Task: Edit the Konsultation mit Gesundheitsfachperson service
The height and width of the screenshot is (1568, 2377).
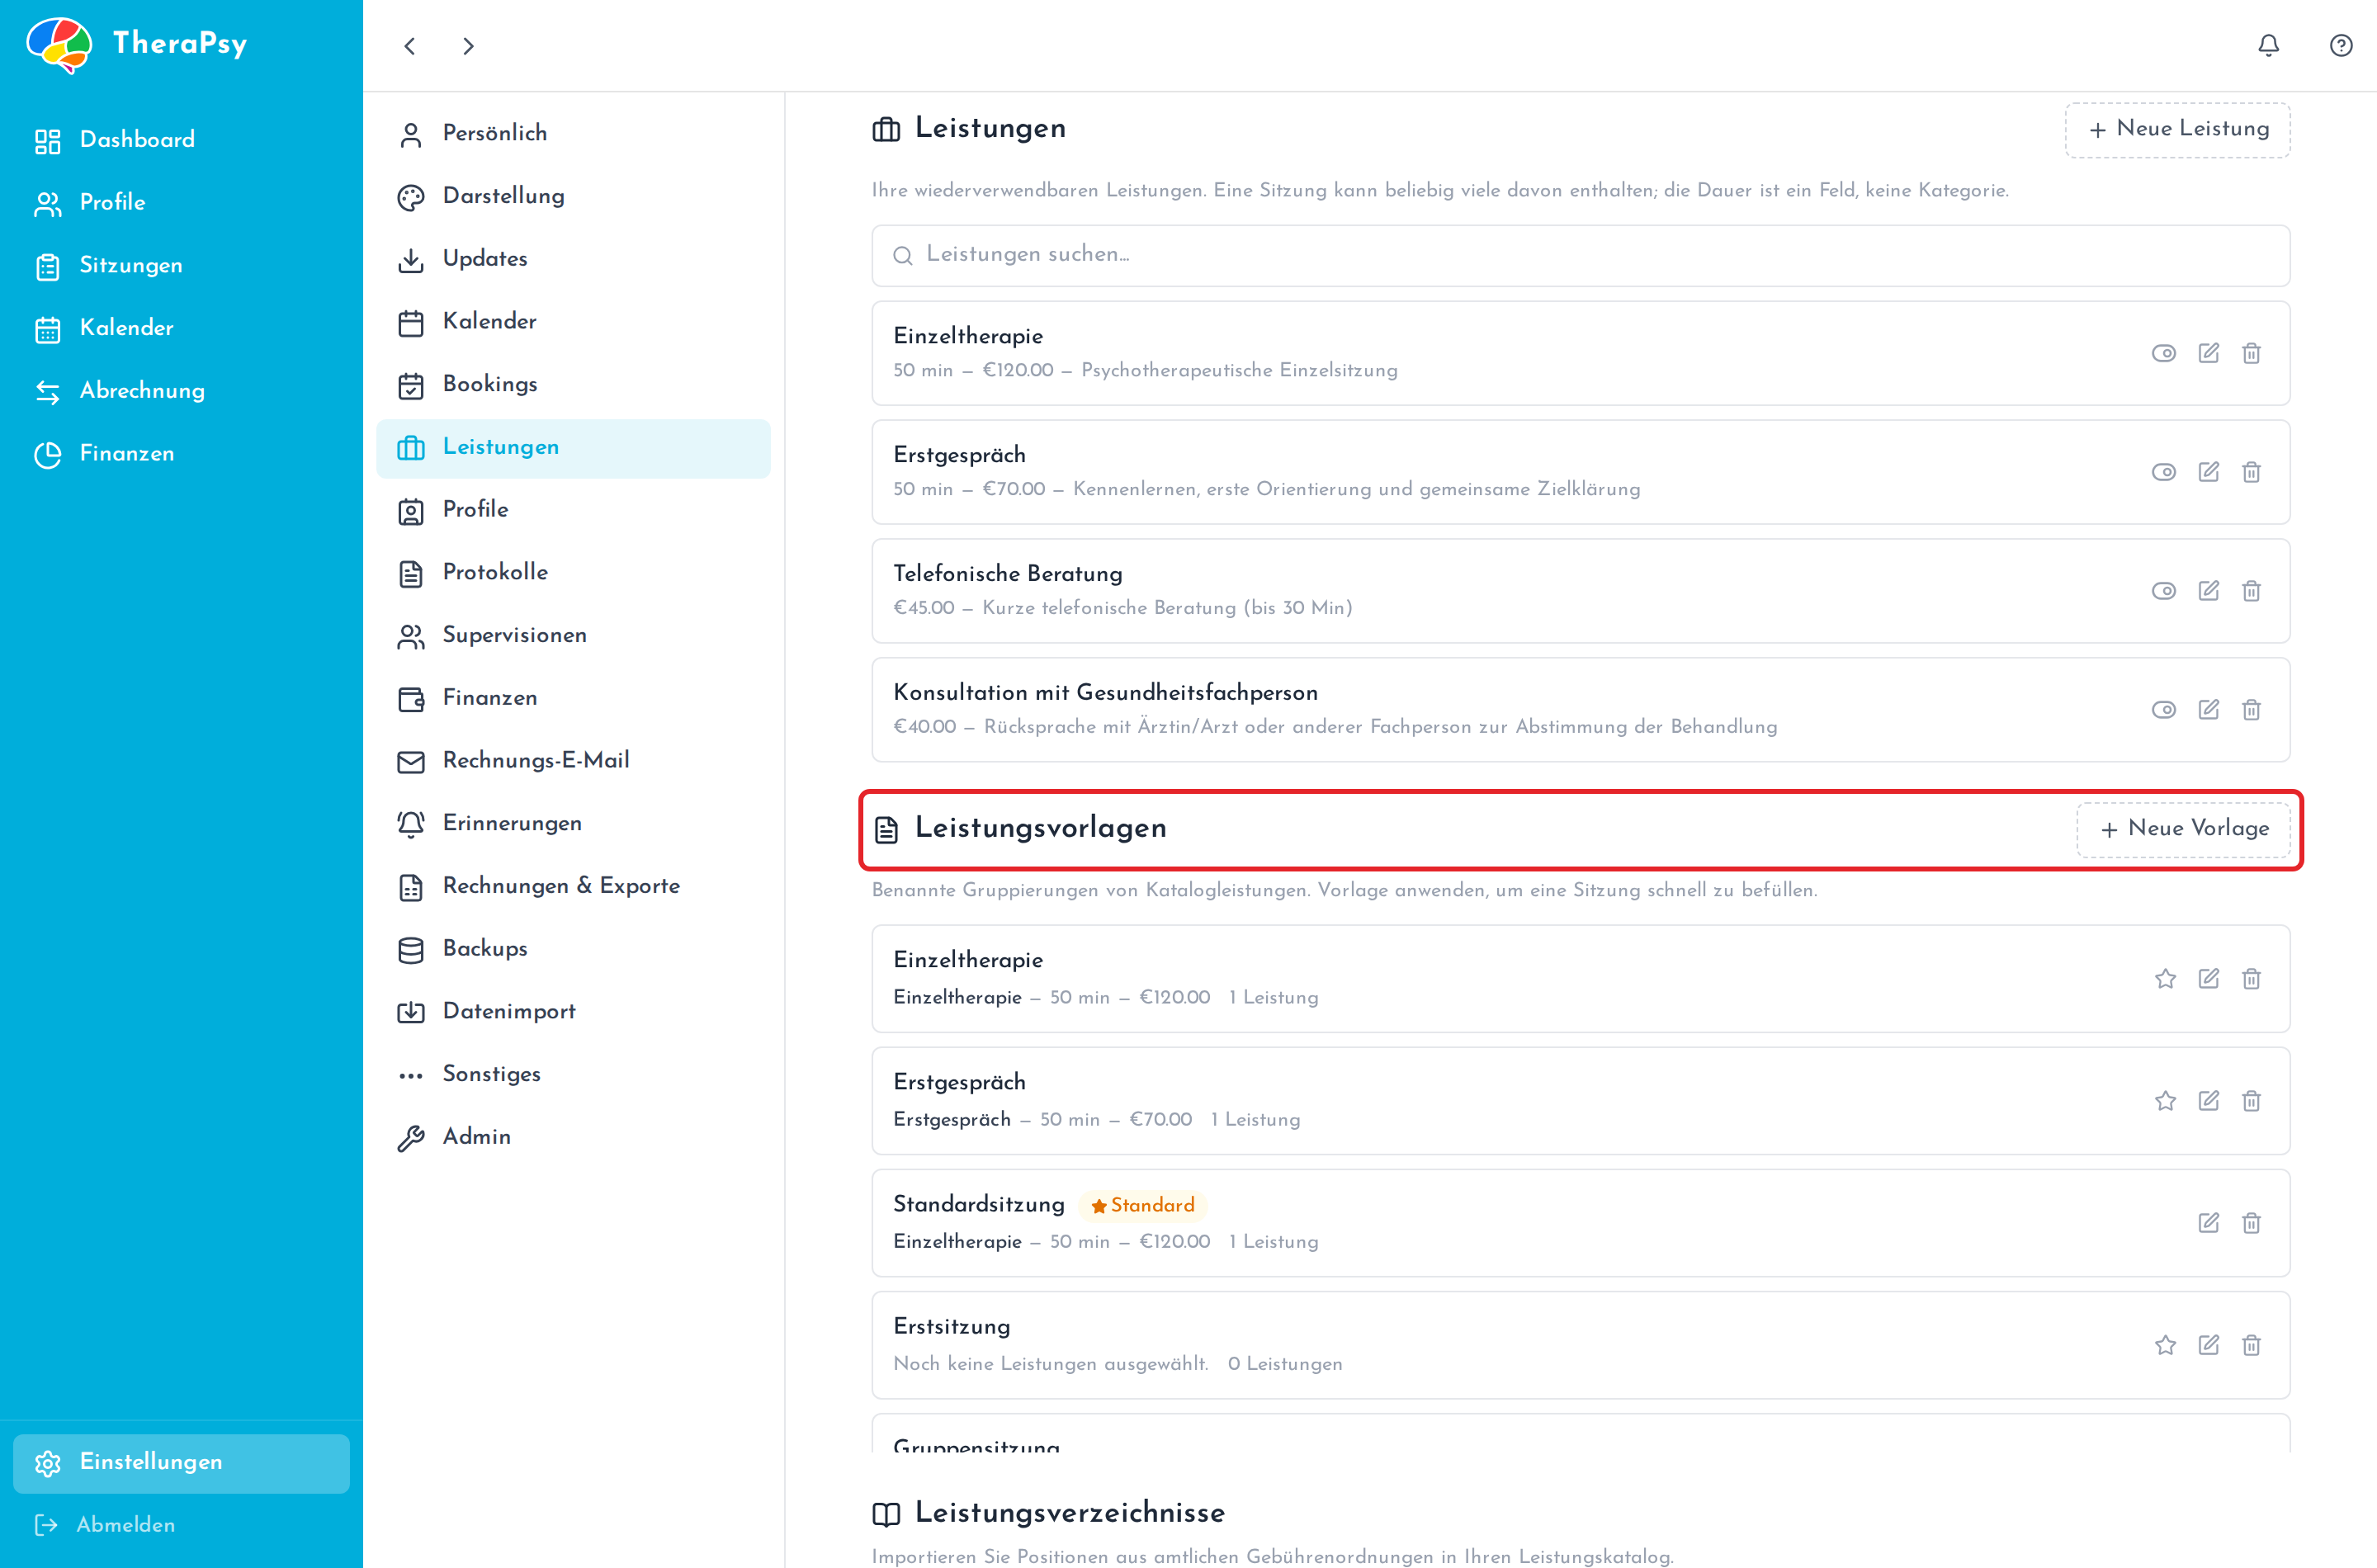Action: [x=2208, y=710]
